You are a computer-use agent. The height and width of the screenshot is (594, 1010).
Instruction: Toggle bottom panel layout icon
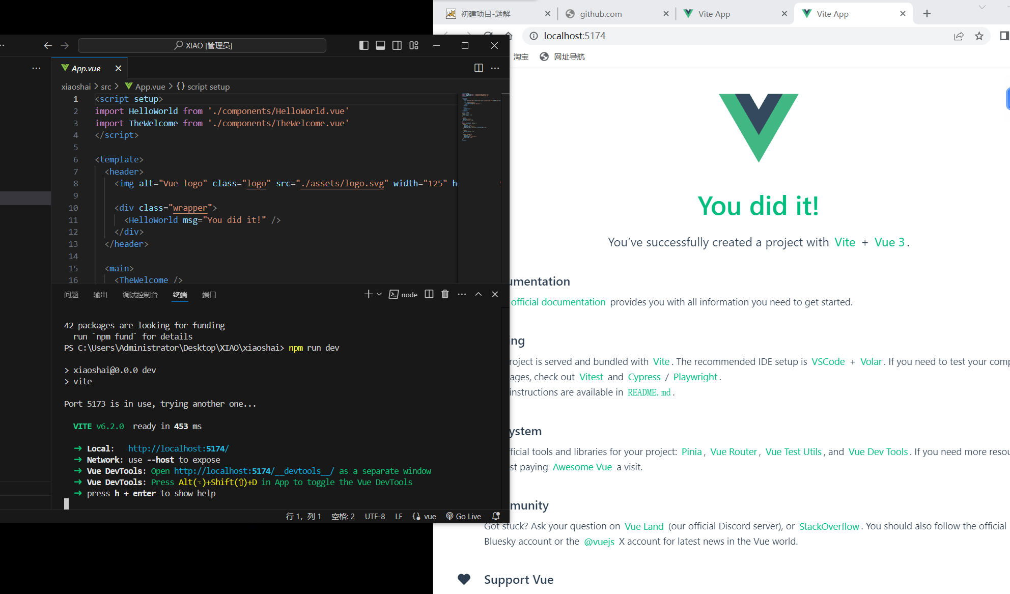click(x=380, y=45)
